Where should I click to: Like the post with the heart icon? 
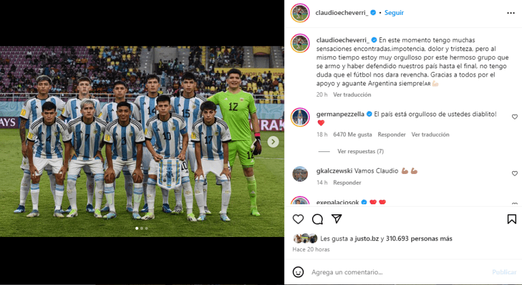(x=298, y=219)
